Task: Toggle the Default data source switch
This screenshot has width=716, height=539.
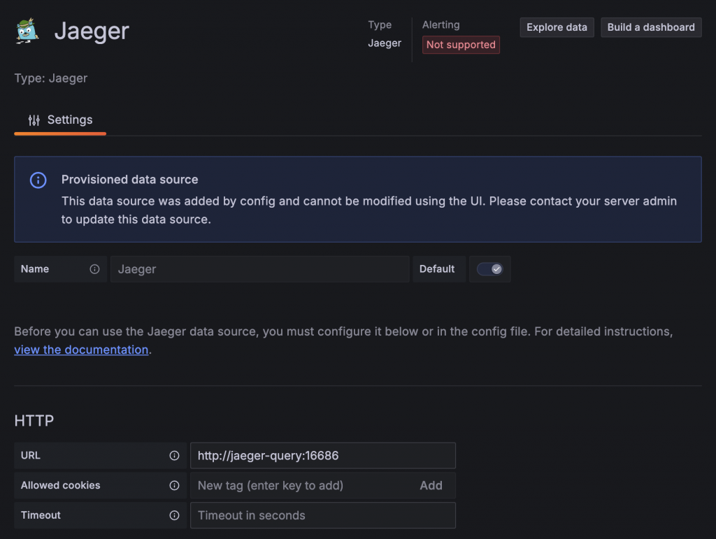Action: [x=490, y=269]
